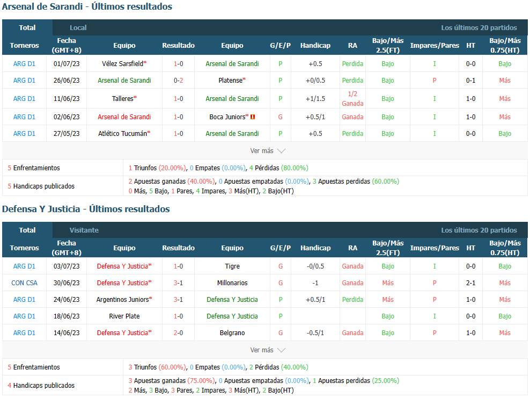Viewport: 530px width, 398px height.
Task: Click the 1-0 result of River Plate match
Action: tap(179, 316)
